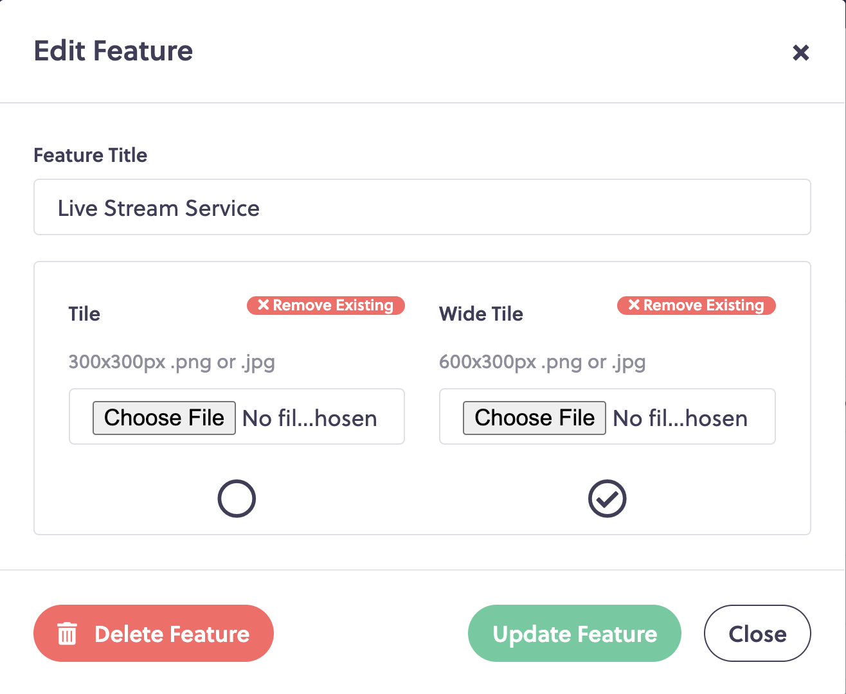This screenshot has width=846, height=694.
Task: Click the X icon in Tile's Remove Existing badge
Action: click(x=264, y=305)
